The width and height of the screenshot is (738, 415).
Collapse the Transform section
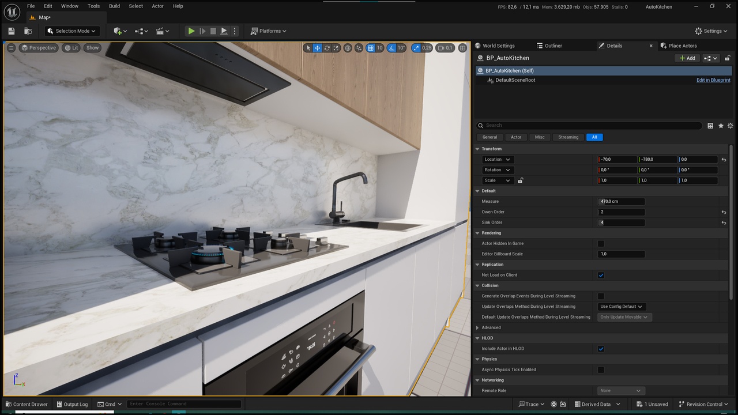click(477, 149)
